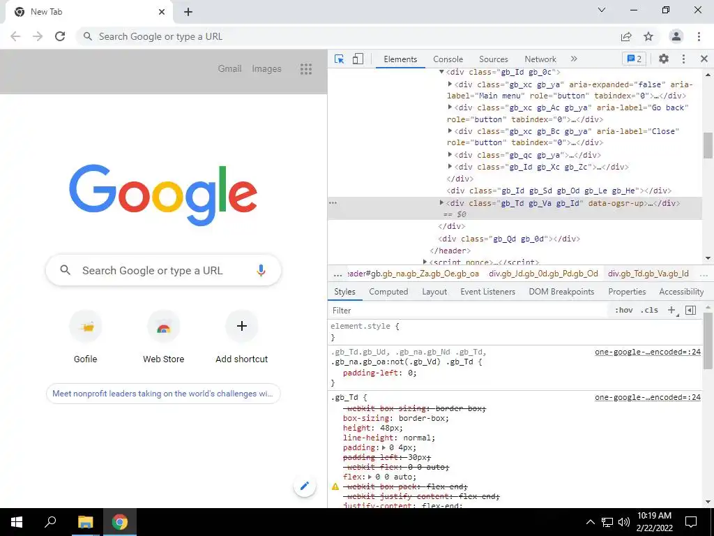The image size is (714, 536).
Task: Open the Event Listeners tab
Action: (x=487, y=292)
